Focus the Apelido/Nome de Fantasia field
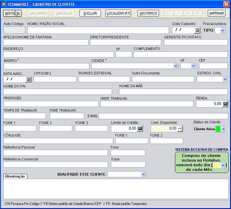231x209 pixels. [x=46, y=42]
